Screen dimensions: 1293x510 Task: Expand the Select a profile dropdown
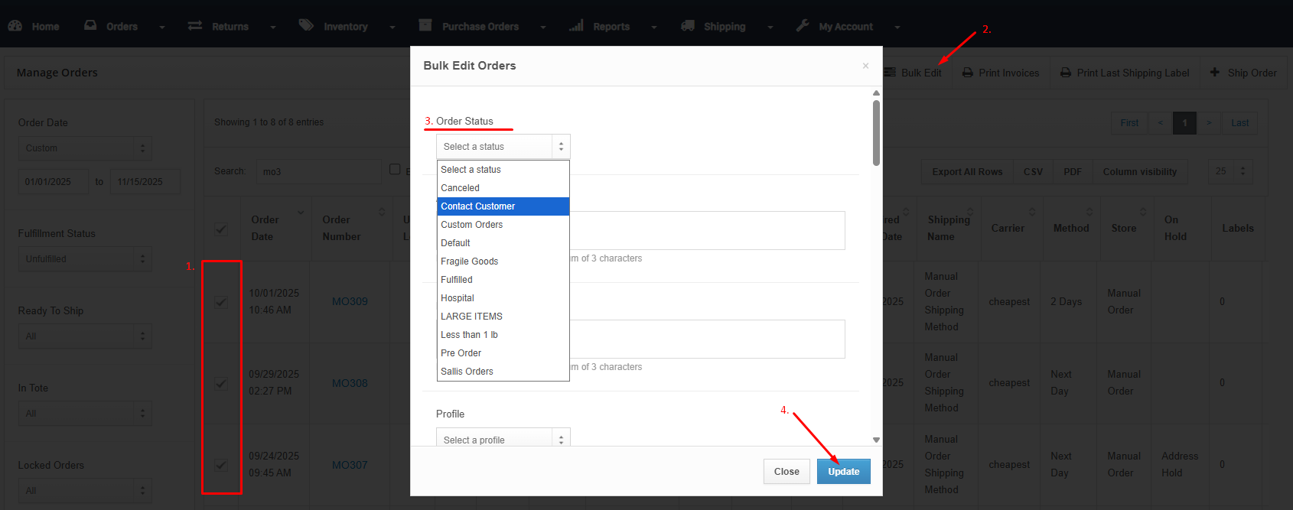click(503, 440)
